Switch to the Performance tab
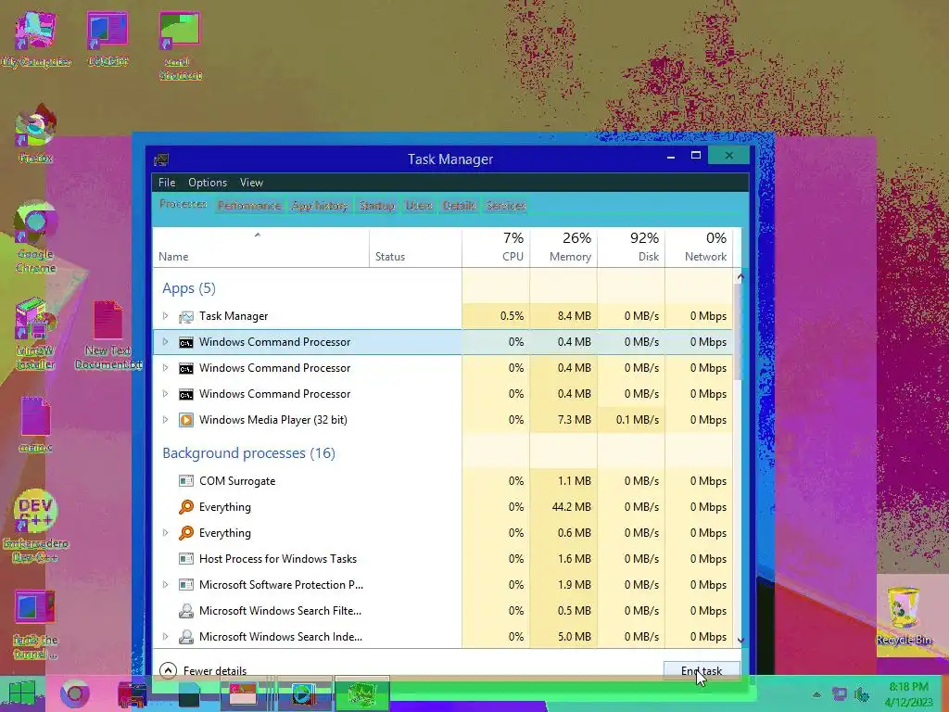Viewport: 949px width, 712px height. point(249,206)
